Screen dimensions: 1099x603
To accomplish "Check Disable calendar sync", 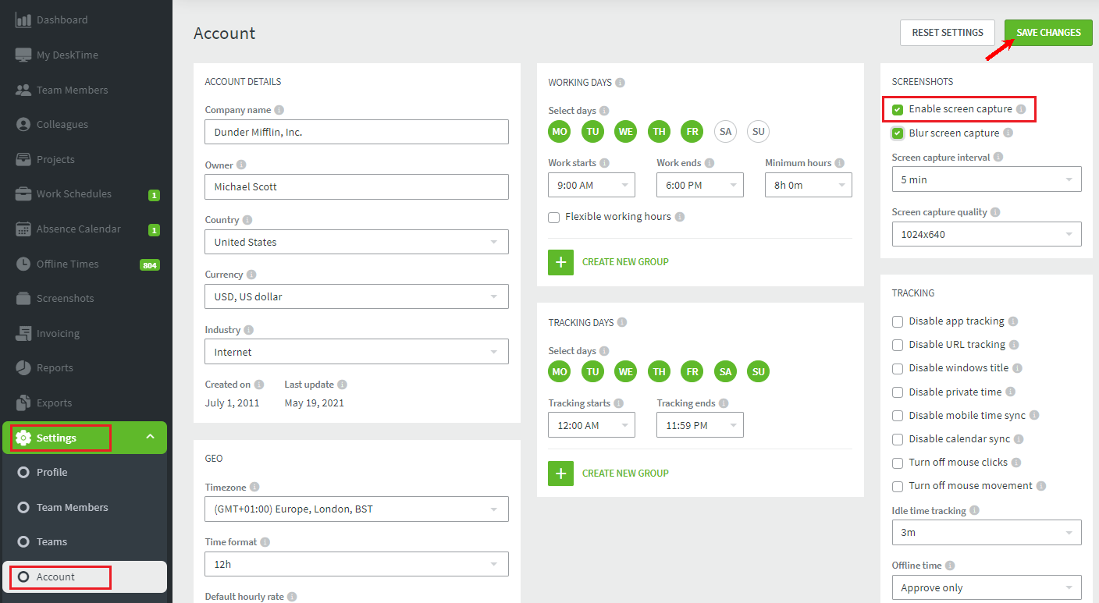I will pos(898,439).
